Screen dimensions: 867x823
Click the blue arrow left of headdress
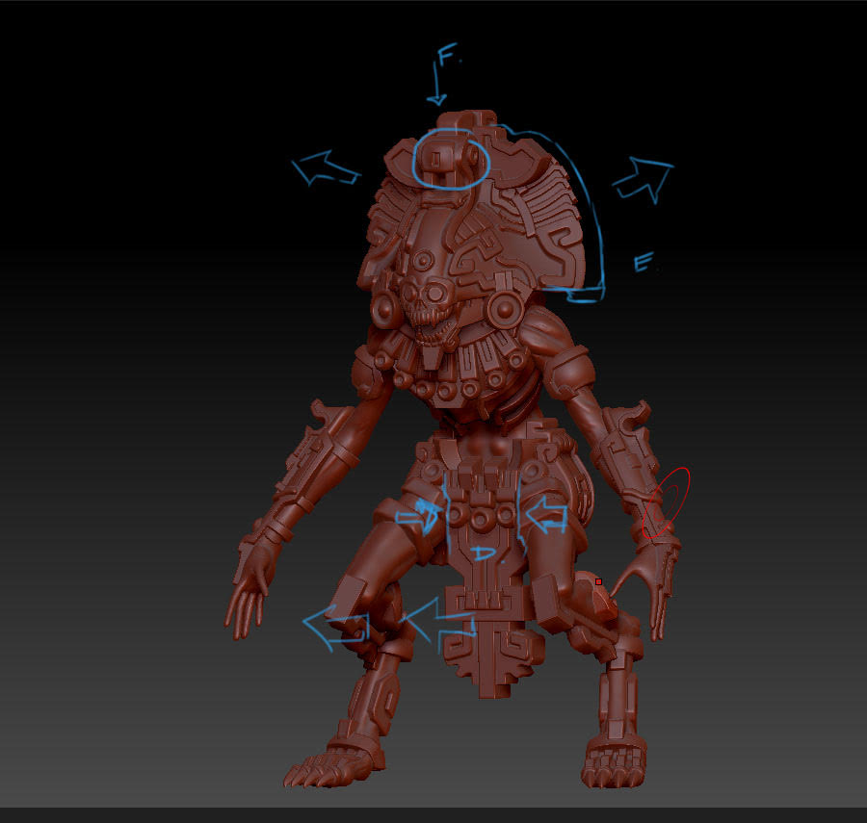click(326, 169)
